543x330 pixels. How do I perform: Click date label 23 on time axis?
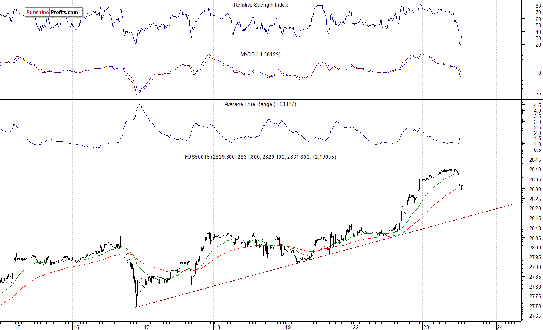(x=425, y=326)
